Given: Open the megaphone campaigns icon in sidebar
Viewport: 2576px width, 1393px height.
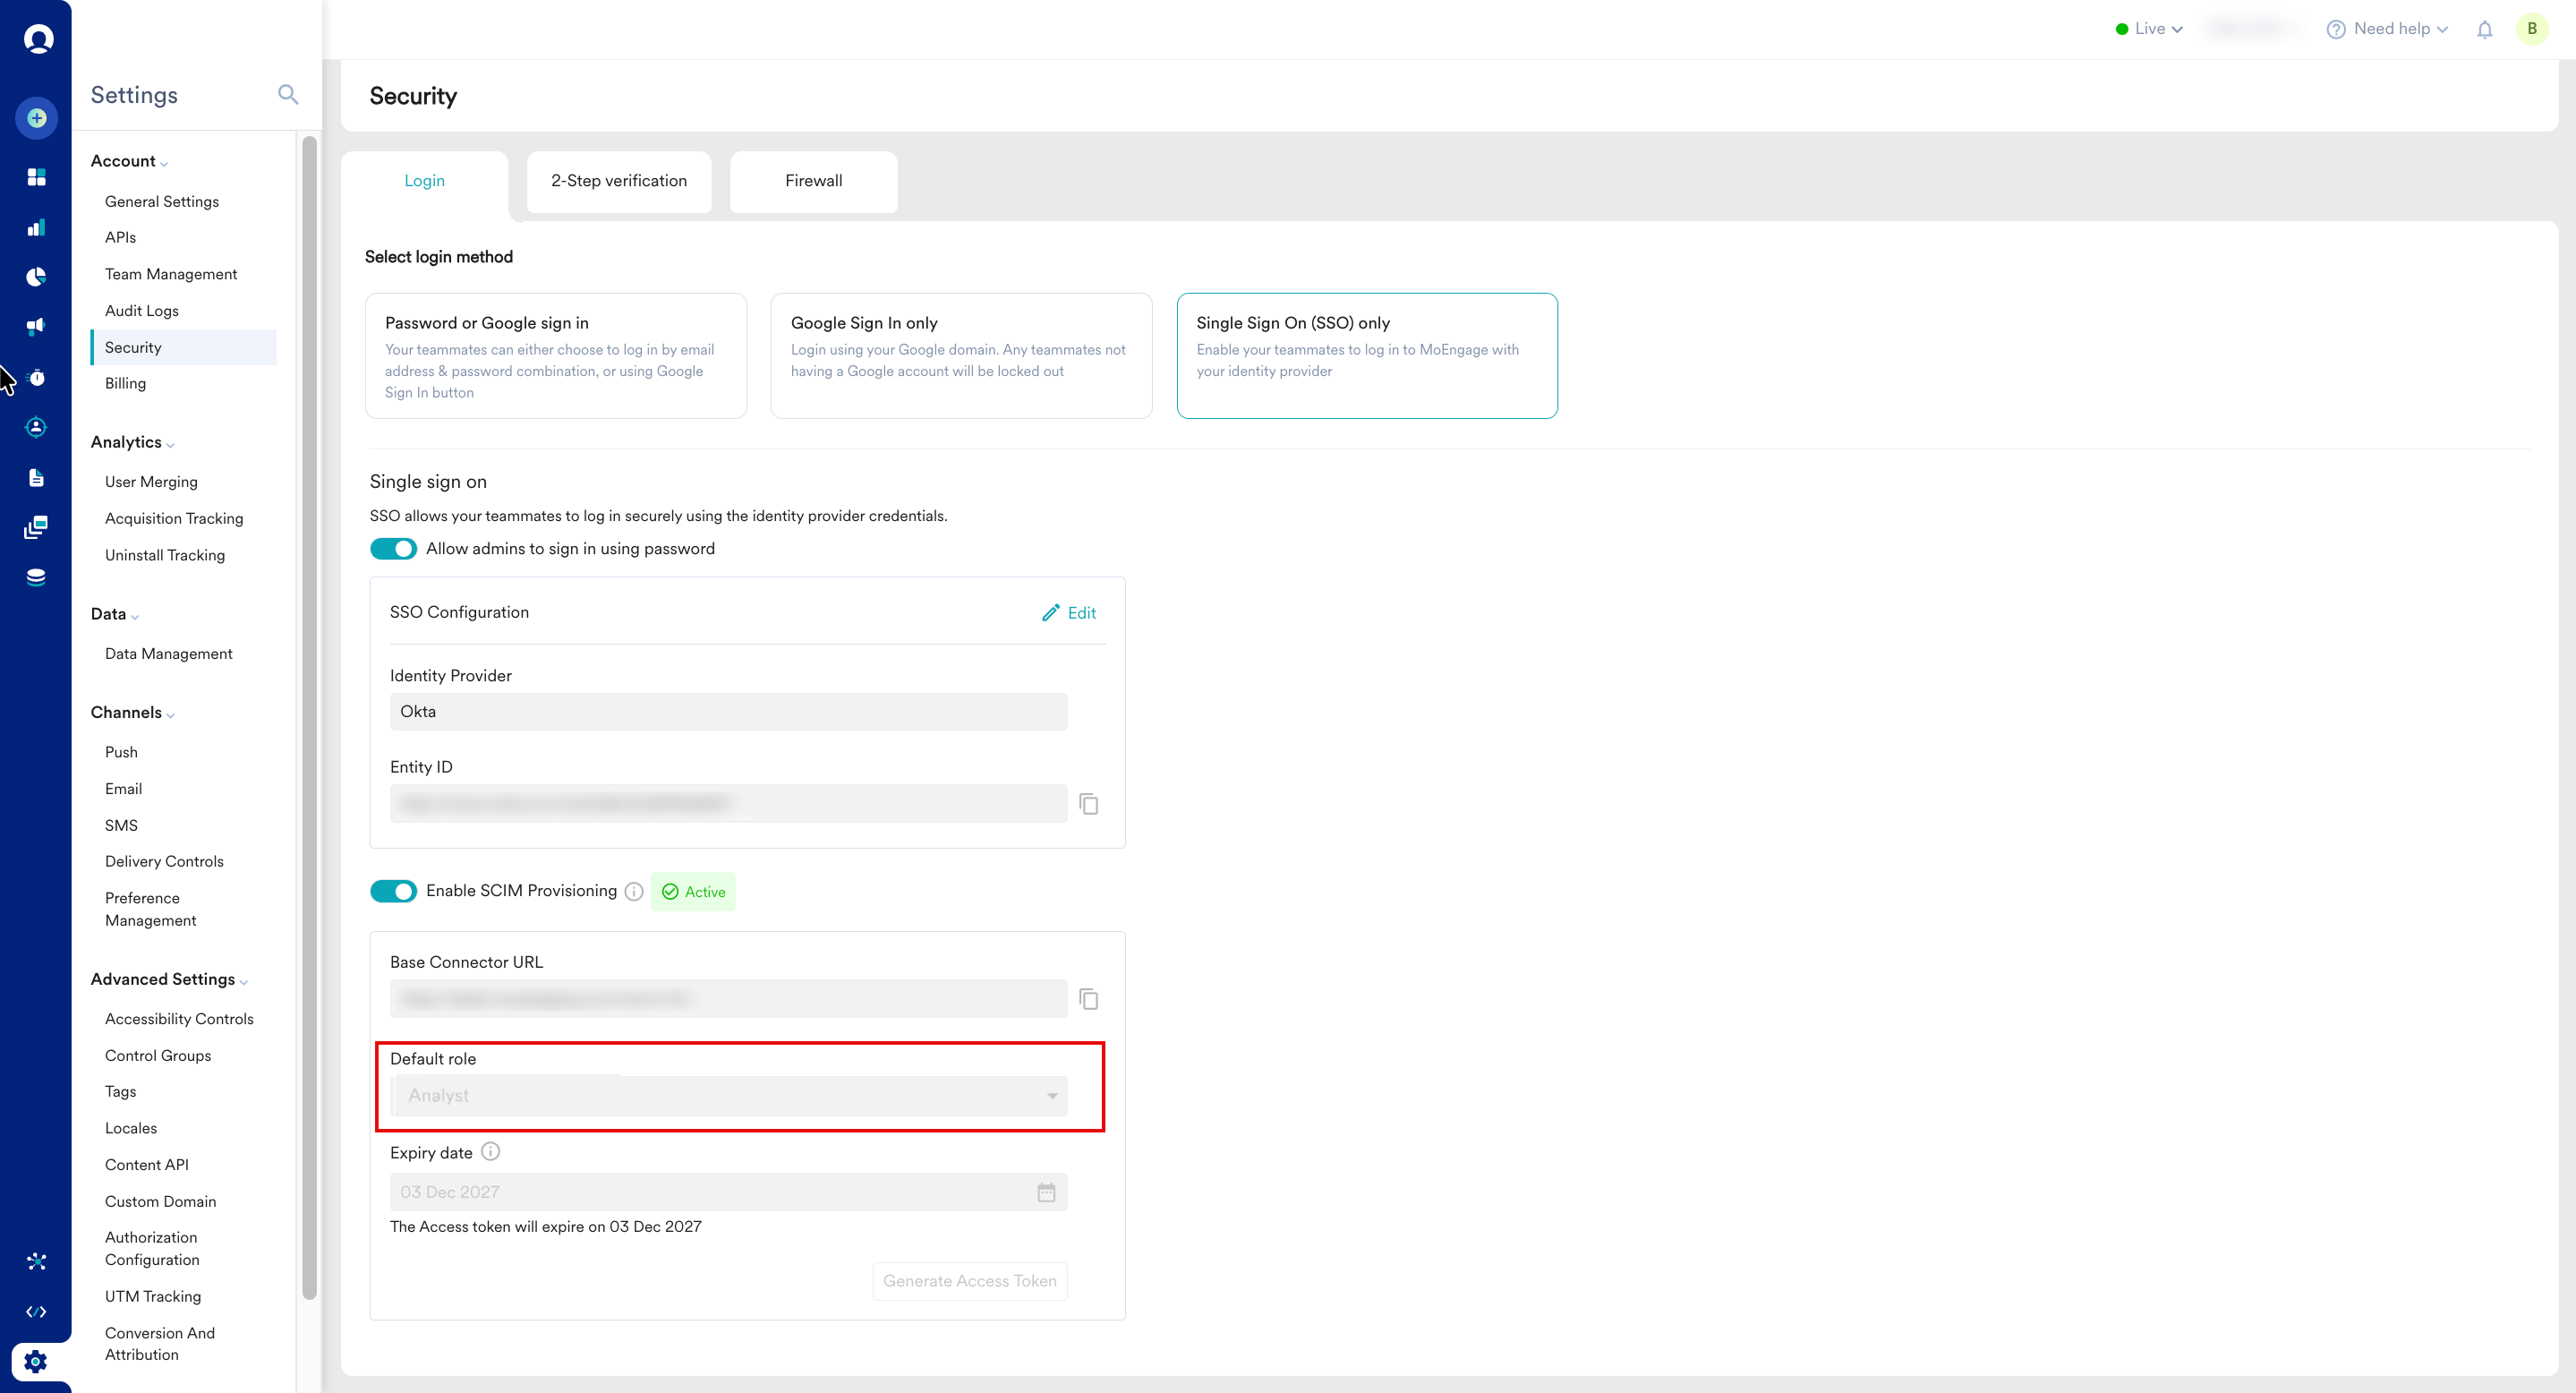Looking at the screenshot, I should [x=37, y=326].
